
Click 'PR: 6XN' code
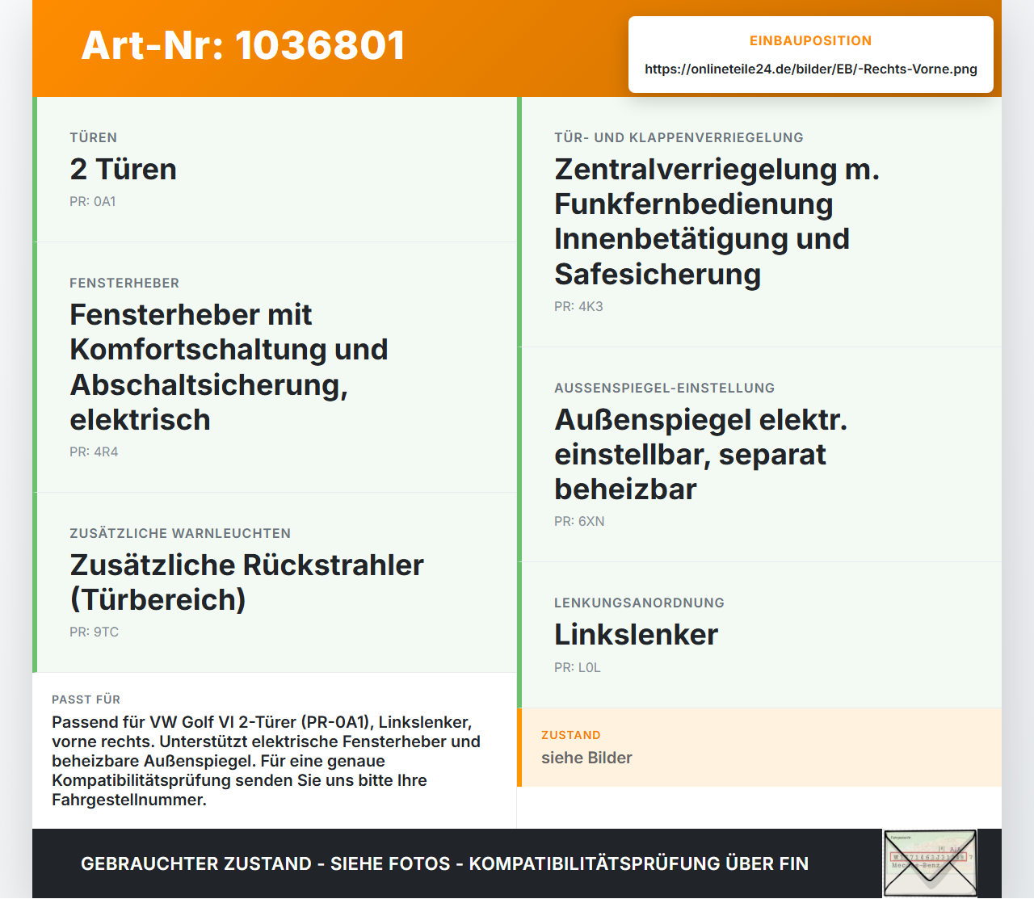coord(579,521)
